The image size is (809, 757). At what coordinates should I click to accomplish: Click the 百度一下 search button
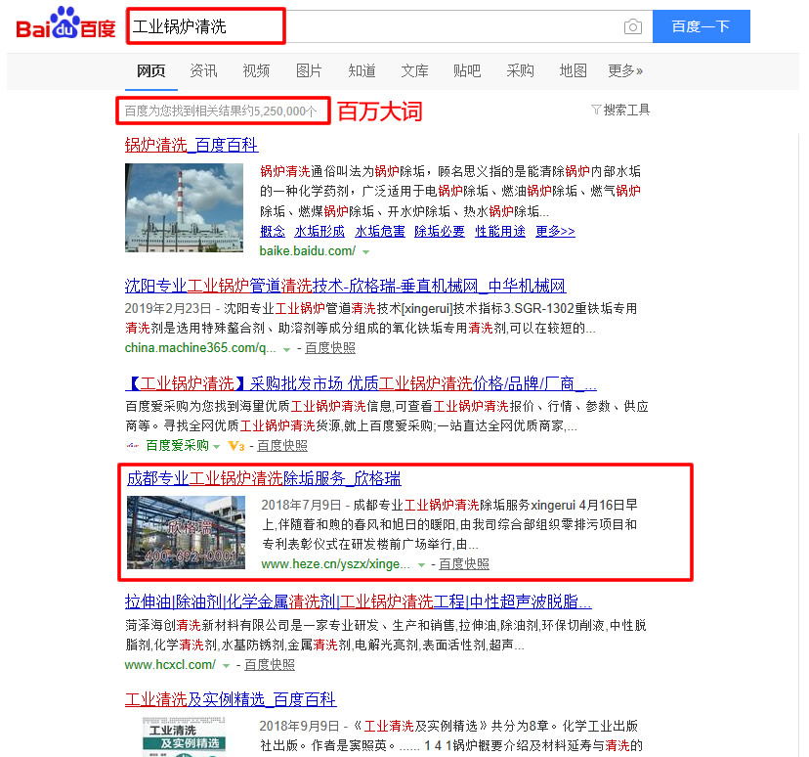(702, 26)
